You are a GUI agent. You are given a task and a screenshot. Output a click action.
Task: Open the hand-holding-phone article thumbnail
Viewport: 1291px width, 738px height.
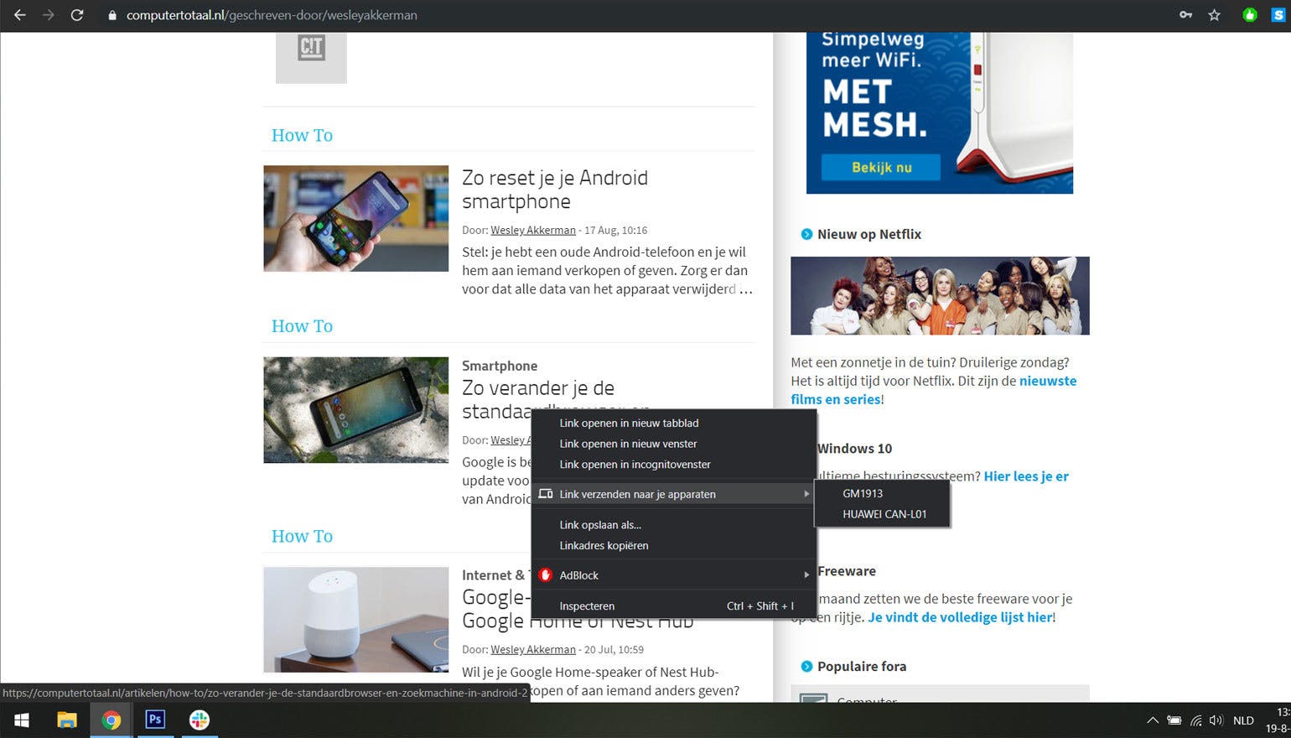point(356,218)
